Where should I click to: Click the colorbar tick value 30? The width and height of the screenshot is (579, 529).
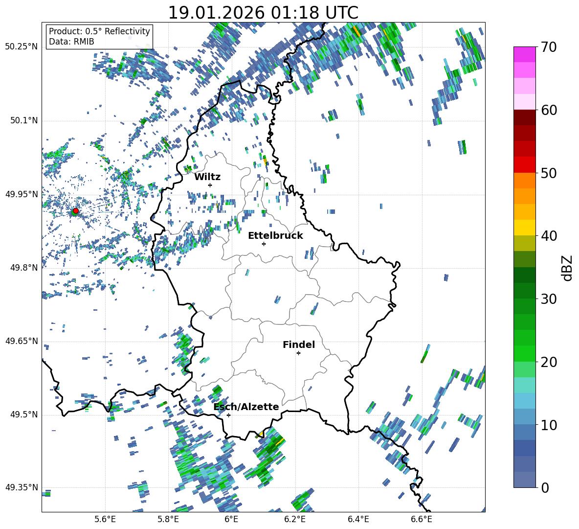click(549, 299)
